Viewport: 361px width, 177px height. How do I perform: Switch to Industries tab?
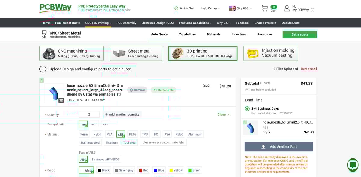pos(239,34)
